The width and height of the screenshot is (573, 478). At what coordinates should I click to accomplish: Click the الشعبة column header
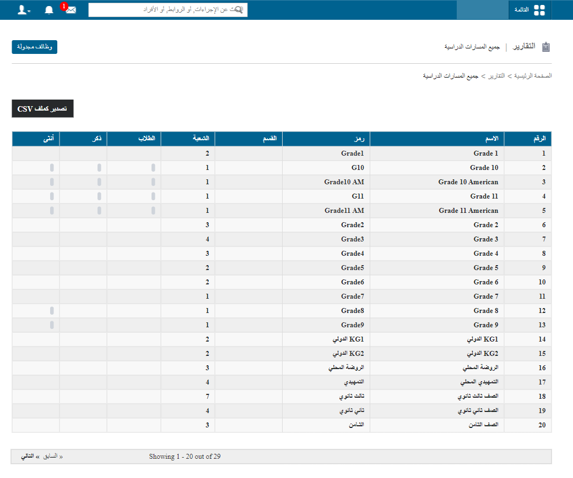188,139
